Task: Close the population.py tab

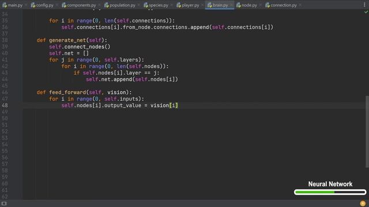Action: [138, 5]
